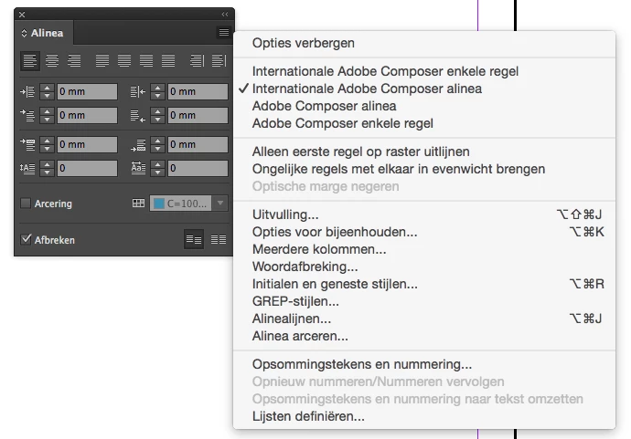Open the Alinea panel flyout menu icon
The height and width of the screenshot is (439, 631).
point(224,32)
